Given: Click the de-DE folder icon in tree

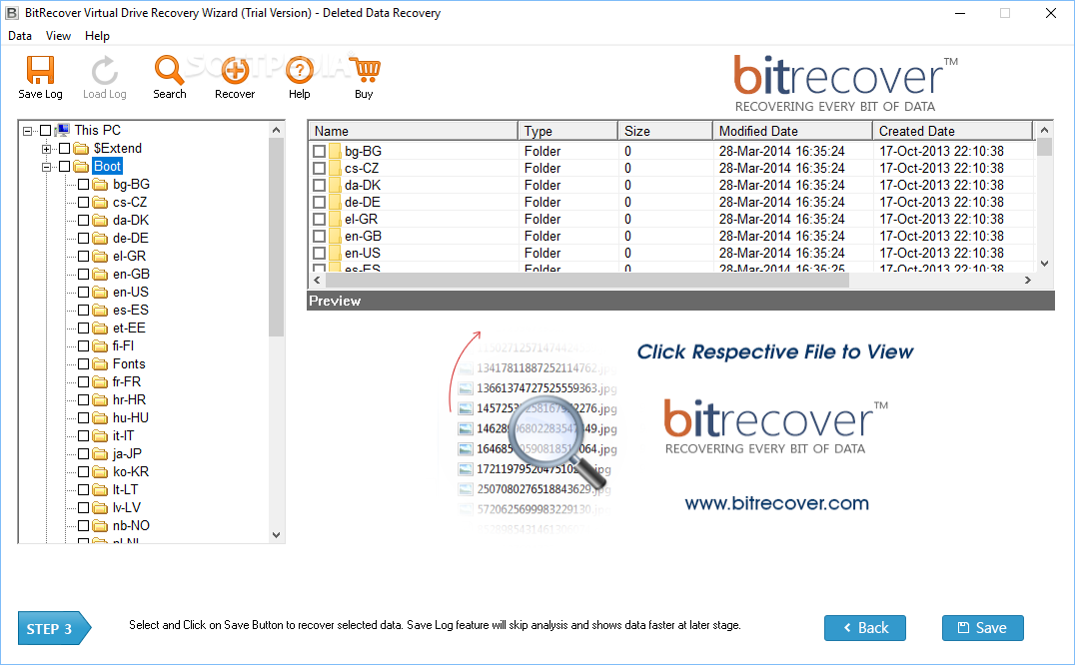Looking at the screenshot, I should pyautogui.click(x=101, y=239).
